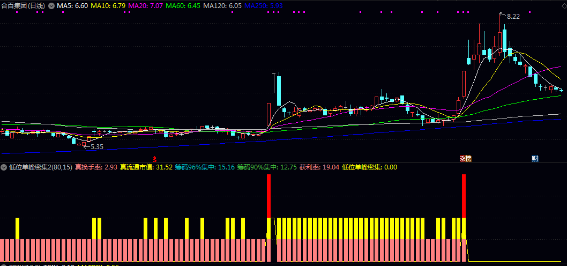Select the MA10: 6.79 label
The width and height of the screenshot is (567, 266).
click(108, 6)
